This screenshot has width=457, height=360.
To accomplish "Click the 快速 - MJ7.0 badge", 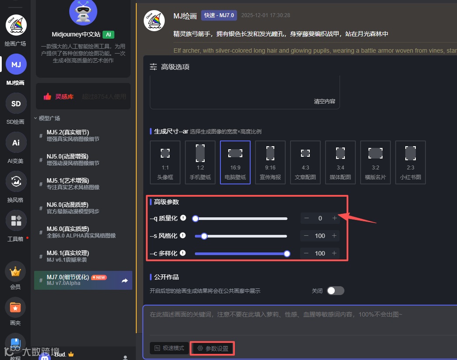I will click(x=219, y=15).
